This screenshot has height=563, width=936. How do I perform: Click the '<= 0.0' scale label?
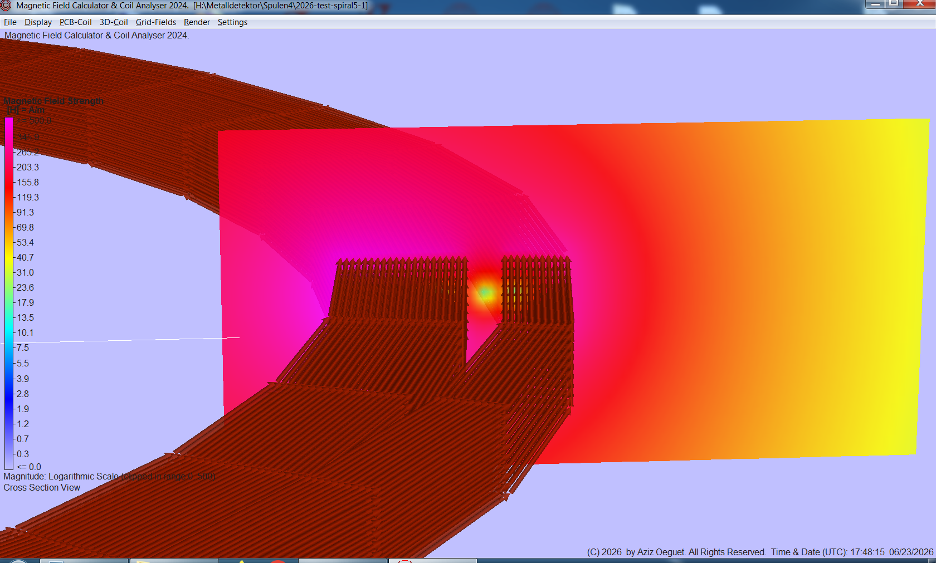[29, 467]
